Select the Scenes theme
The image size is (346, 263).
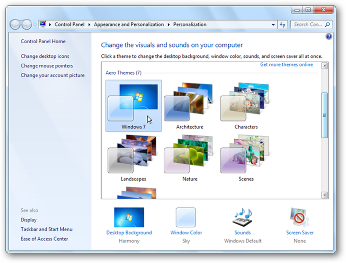(246, 158)
